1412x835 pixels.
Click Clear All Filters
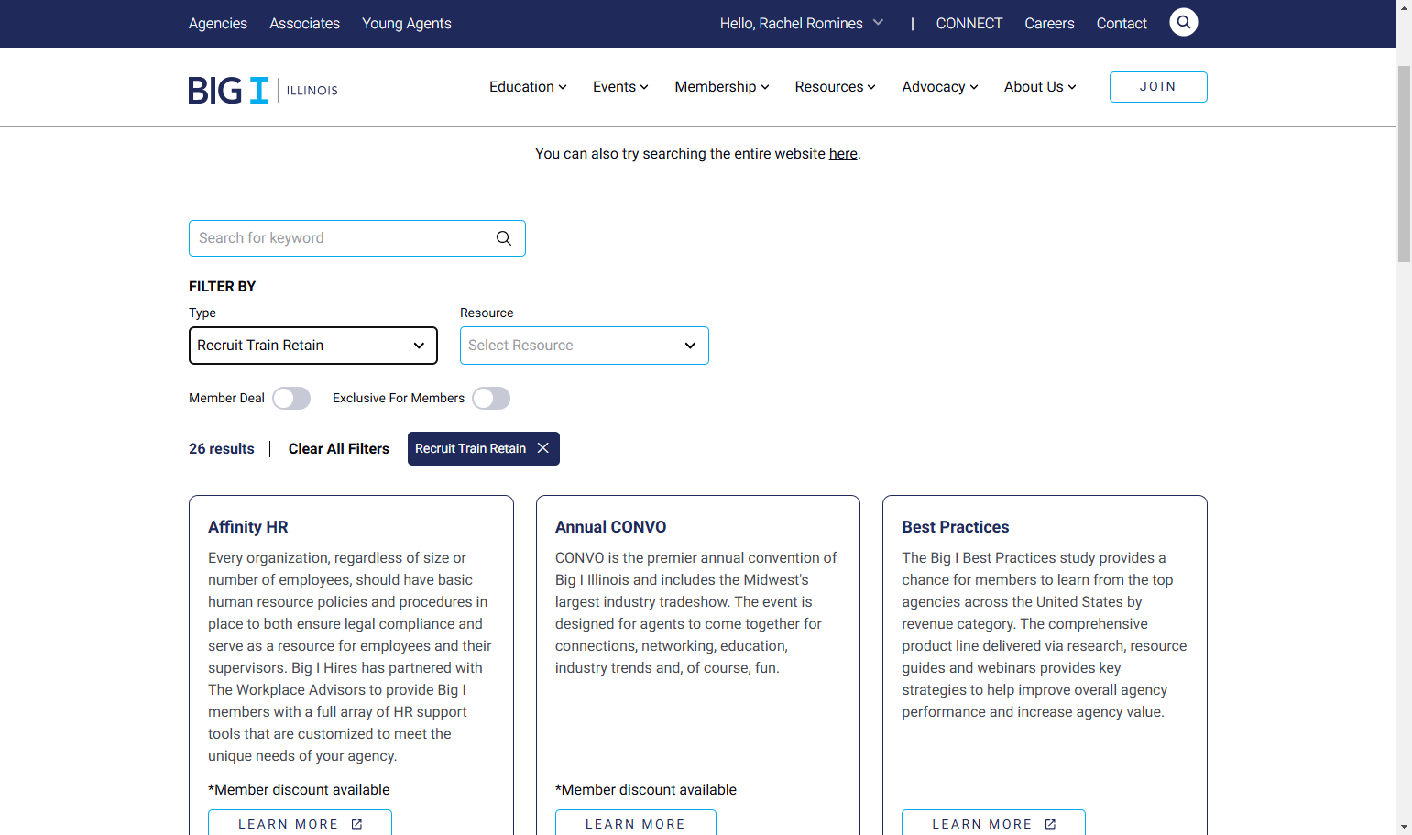coord(339,449)
